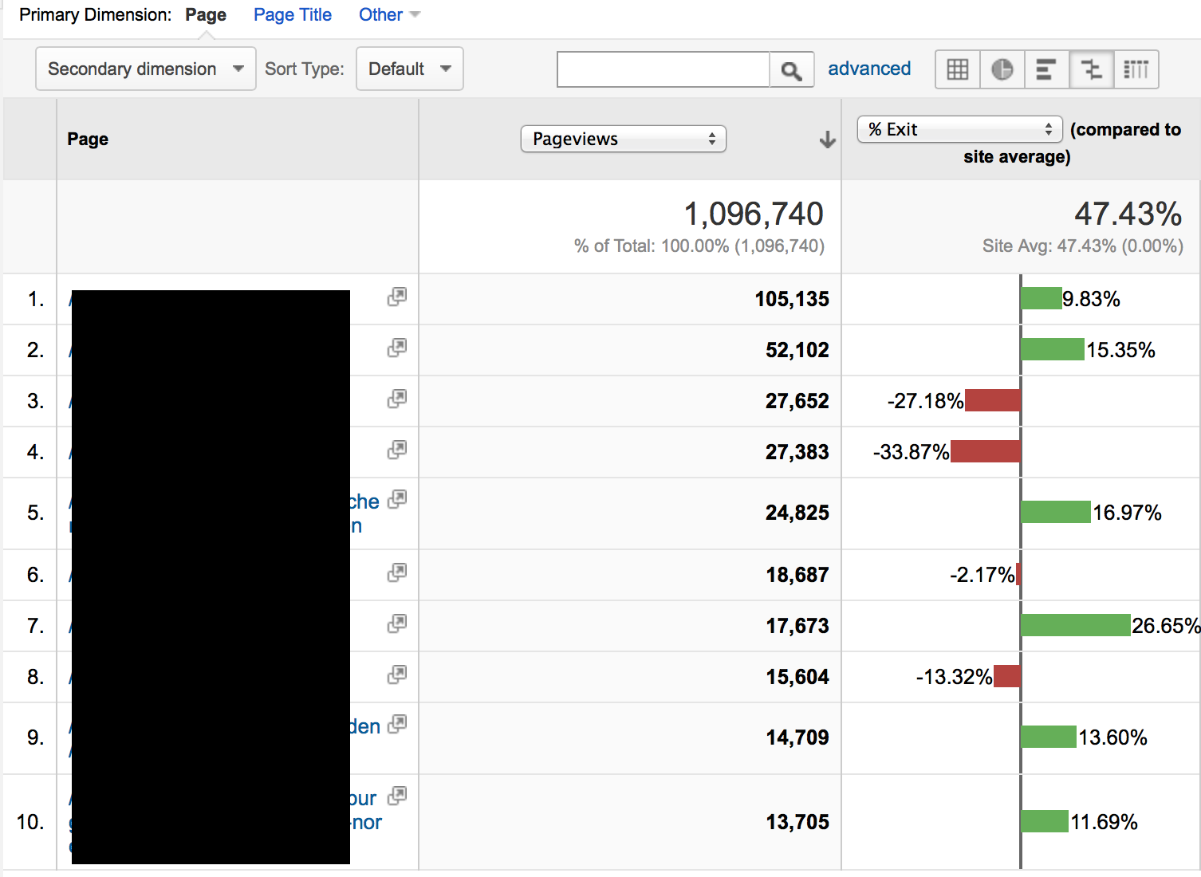Open row 2 page in new window

[x=397, y=348]
